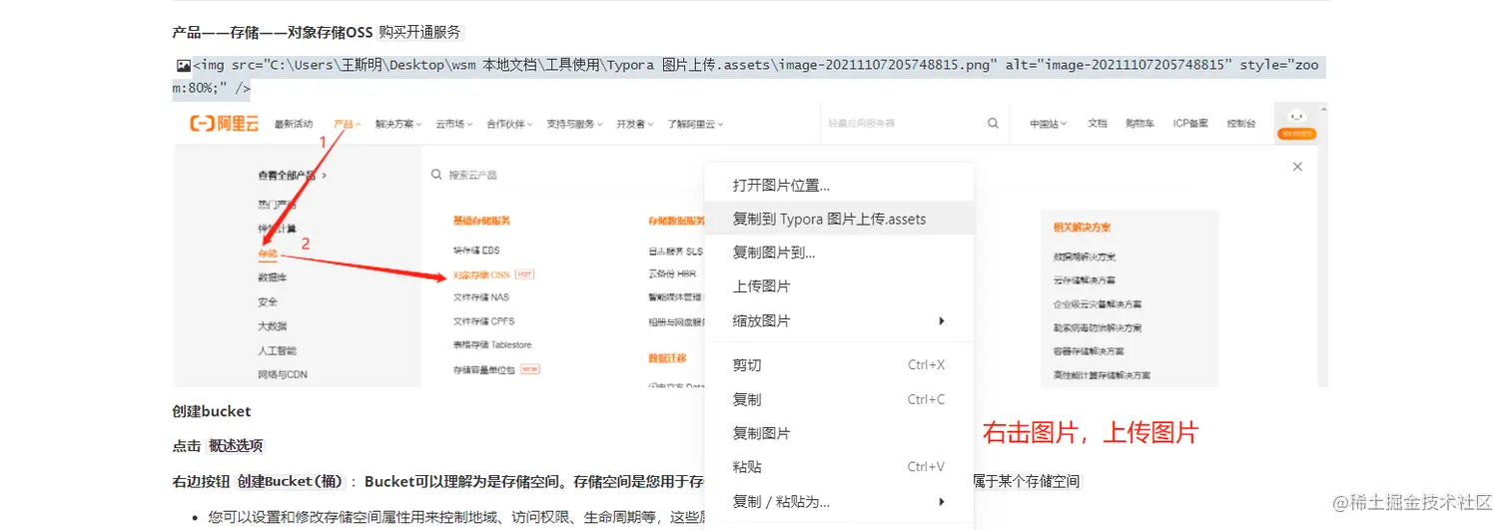Select 大数据 in the product category list
This screenshot has height=530, width=1510.
(273, 326)
